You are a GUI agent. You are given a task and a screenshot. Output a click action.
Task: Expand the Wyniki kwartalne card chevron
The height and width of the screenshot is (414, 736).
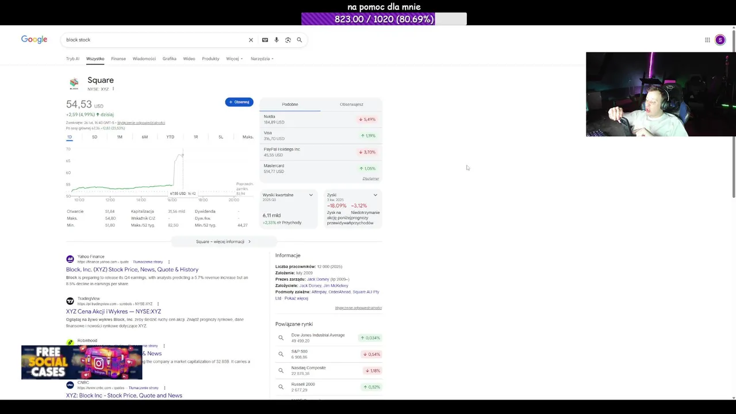pyautogui.click(x=311, y=195)
